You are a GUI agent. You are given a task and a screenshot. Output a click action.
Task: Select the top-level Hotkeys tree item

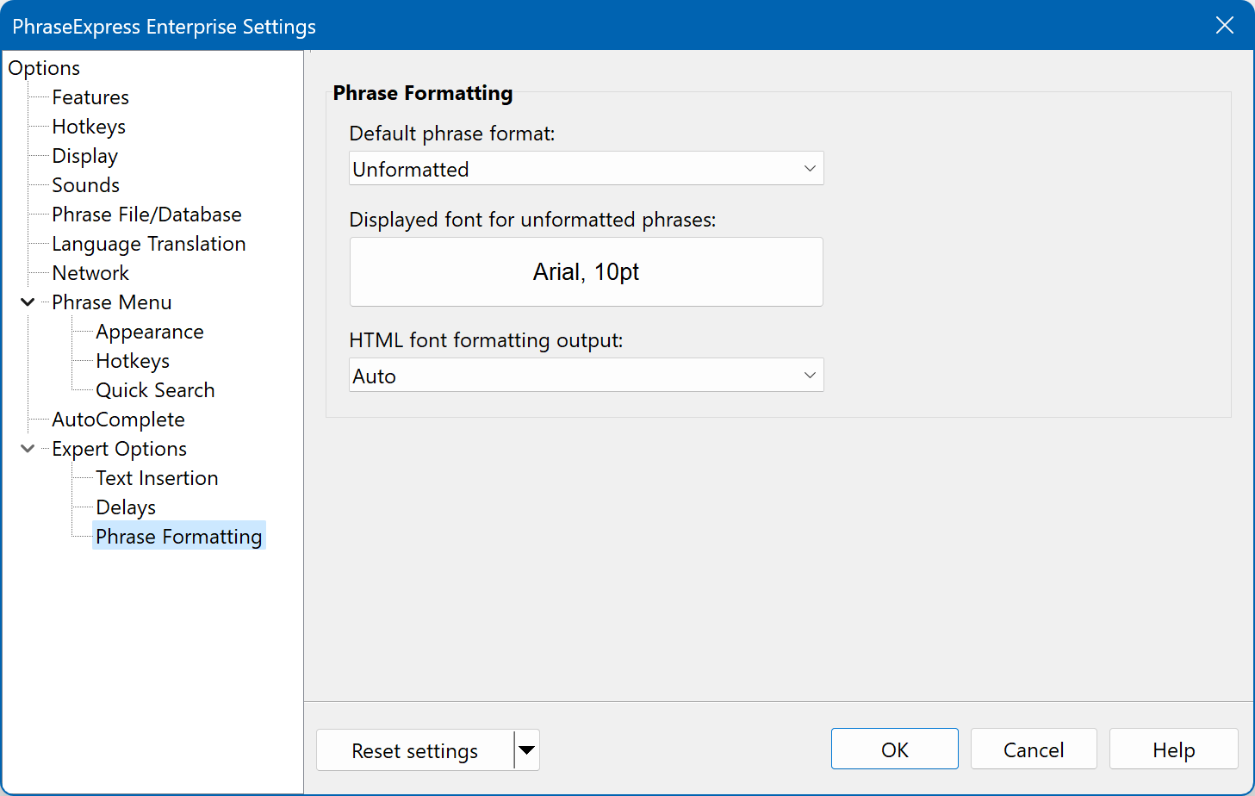click(89, 127)
